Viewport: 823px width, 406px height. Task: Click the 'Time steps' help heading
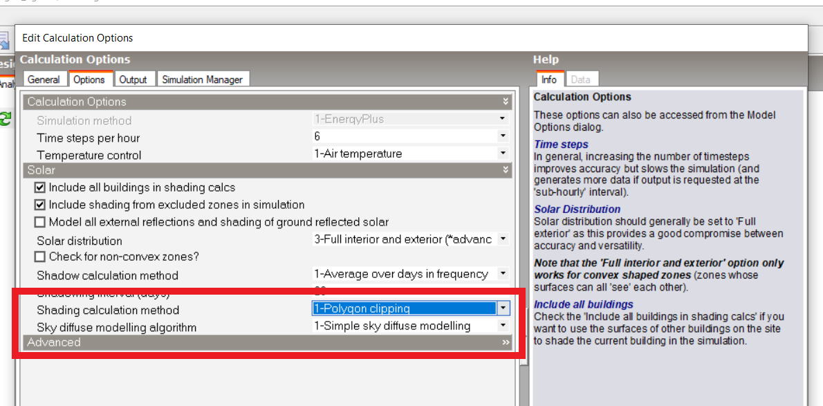point(561,144)
